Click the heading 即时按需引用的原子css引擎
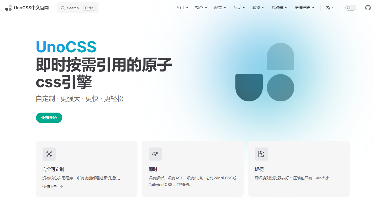The height and width of the screenshot is (199, 374). click(104, 73)
